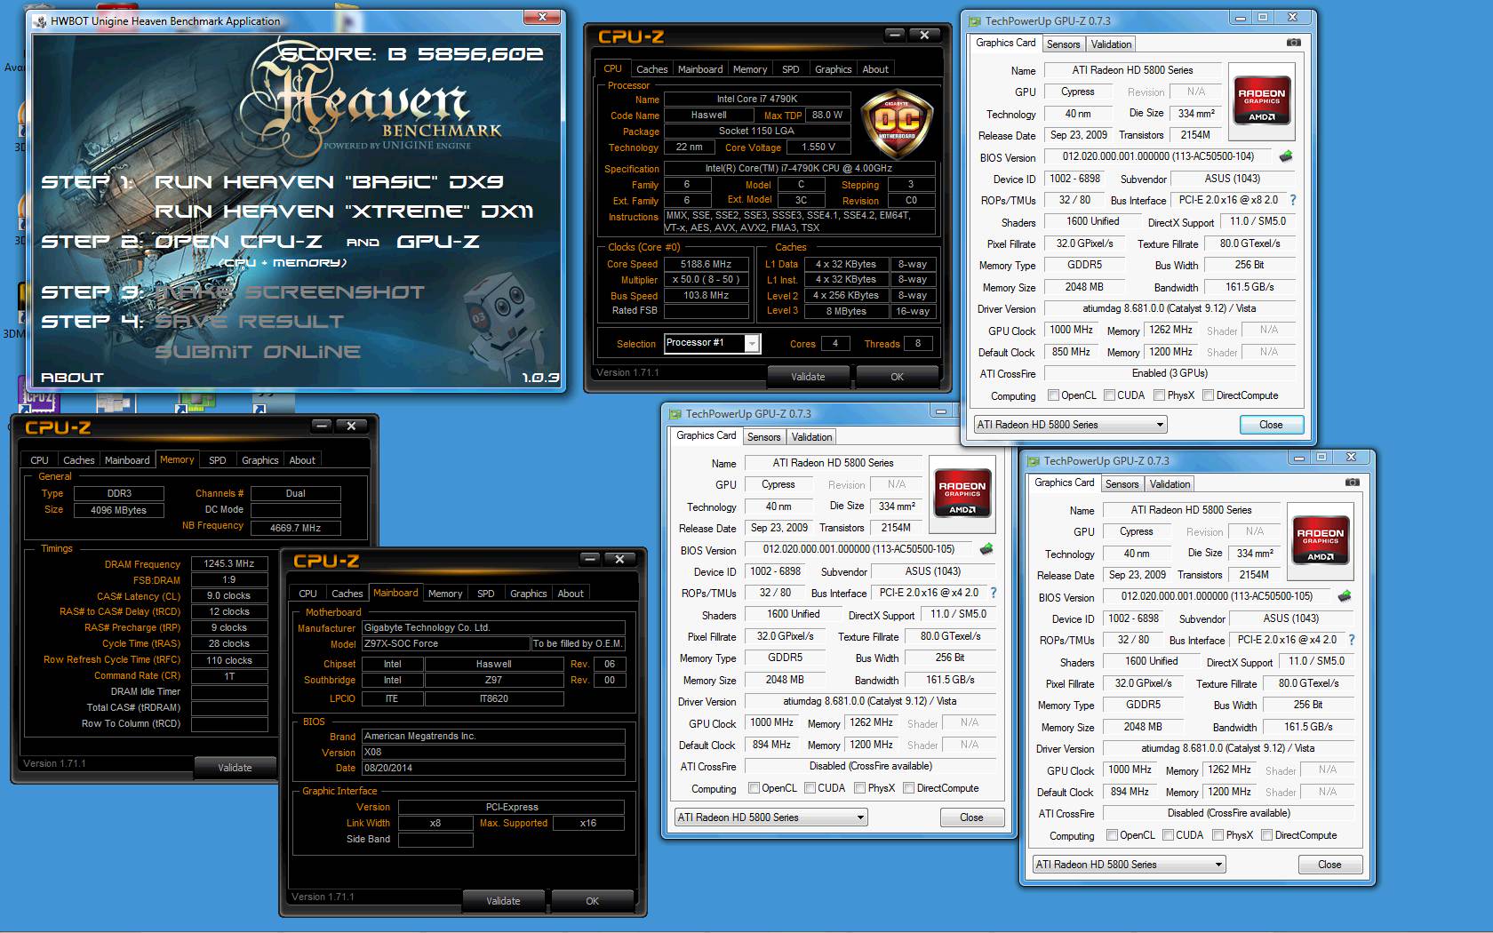Click Core Speed field showing 5188.6 MHz
Viewport: 1493px width, 933px height.
pyautogui.click(x=707, y=264)
